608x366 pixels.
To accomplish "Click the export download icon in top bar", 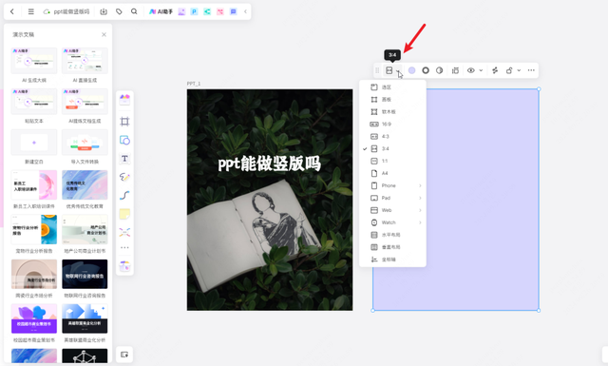I will tap(104, 11).
